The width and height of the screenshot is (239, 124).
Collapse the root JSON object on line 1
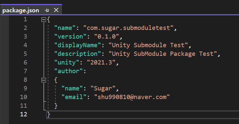click(44, 20)
